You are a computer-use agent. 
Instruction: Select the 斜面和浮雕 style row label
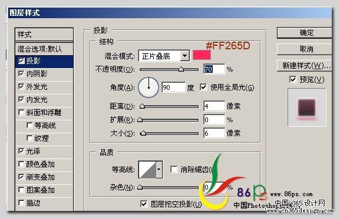44,113
